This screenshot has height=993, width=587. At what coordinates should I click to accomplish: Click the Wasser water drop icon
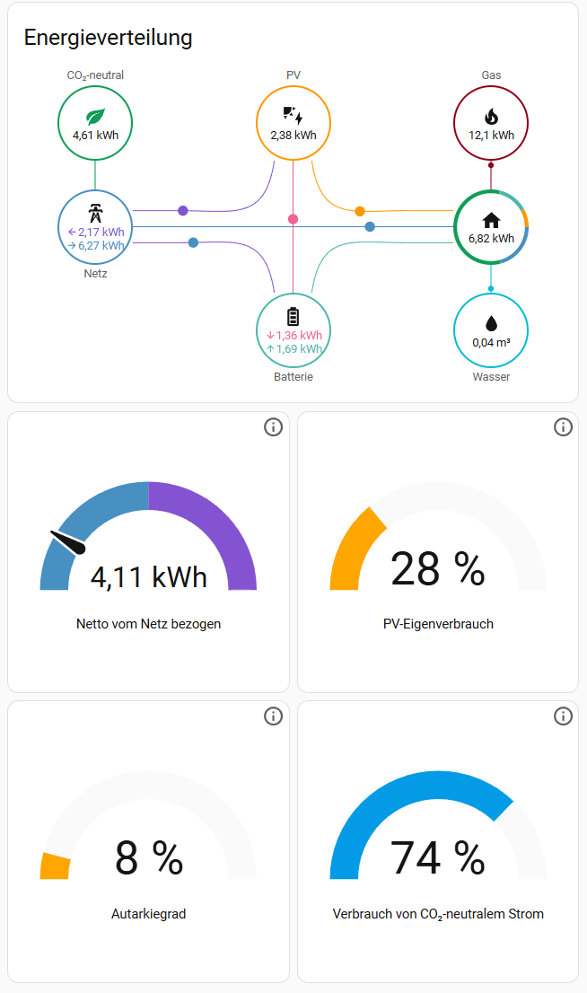(x=491, y=323)
